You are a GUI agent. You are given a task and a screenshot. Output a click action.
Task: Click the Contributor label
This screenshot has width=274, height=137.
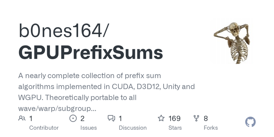[x=44, y=128]
